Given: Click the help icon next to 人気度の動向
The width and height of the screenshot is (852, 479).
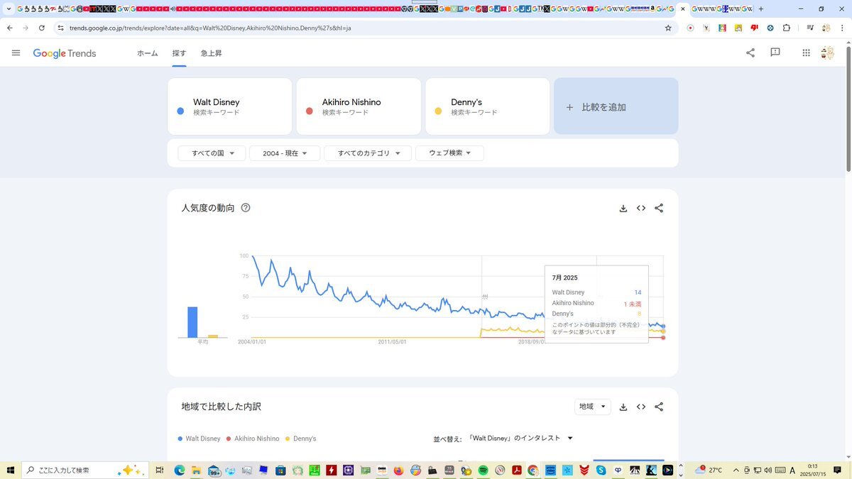Looking at the screenshot, I should tap(246, 208).
